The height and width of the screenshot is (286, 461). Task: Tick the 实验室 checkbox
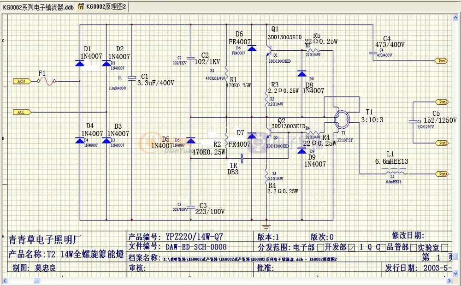coord(445,248)
